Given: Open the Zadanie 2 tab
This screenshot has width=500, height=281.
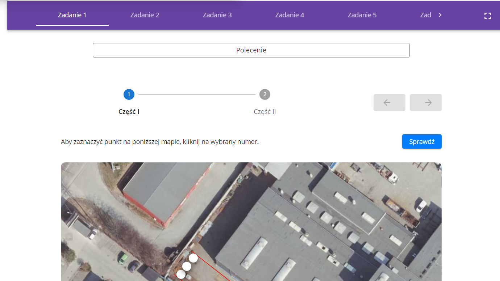Looking at the screenshot, I should pos(145,15).
